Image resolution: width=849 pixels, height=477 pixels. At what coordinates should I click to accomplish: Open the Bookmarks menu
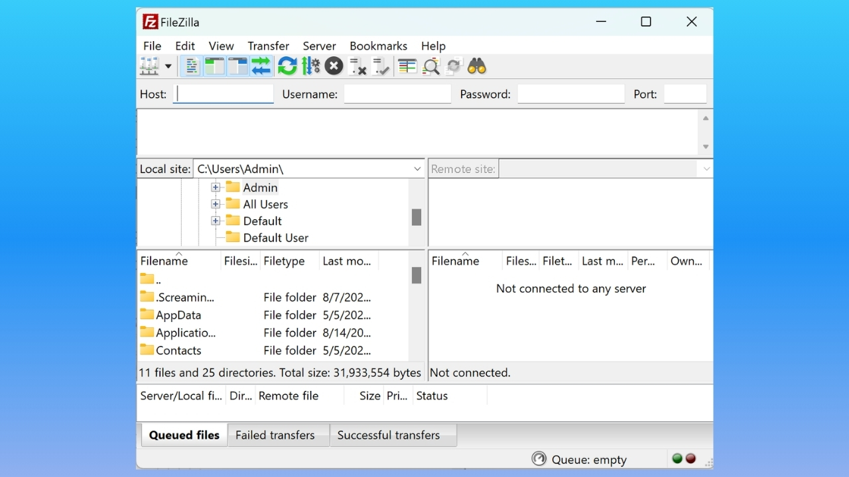click(378, 46)
